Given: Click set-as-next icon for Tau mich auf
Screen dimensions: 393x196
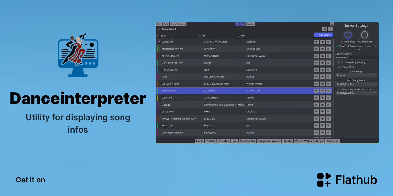Looking at the screenshot, I should 322,90.
